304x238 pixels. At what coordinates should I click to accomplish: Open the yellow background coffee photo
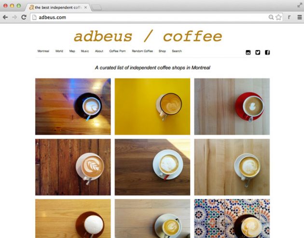click(x=152, y=106)
